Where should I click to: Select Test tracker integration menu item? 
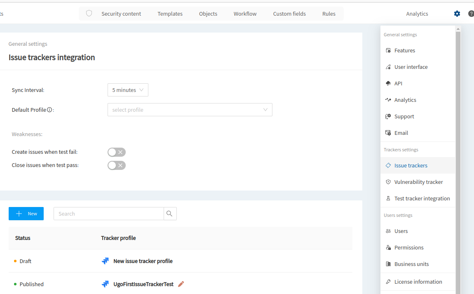(x=418, y=198)
